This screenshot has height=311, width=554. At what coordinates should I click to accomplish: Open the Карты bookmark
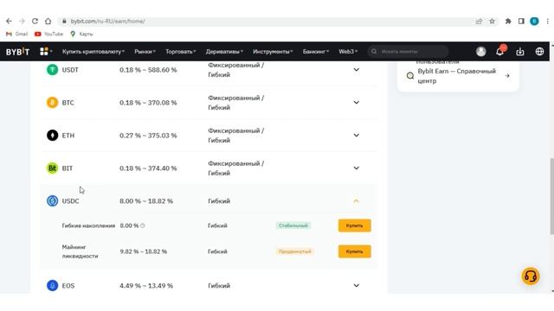coord(81,34)
